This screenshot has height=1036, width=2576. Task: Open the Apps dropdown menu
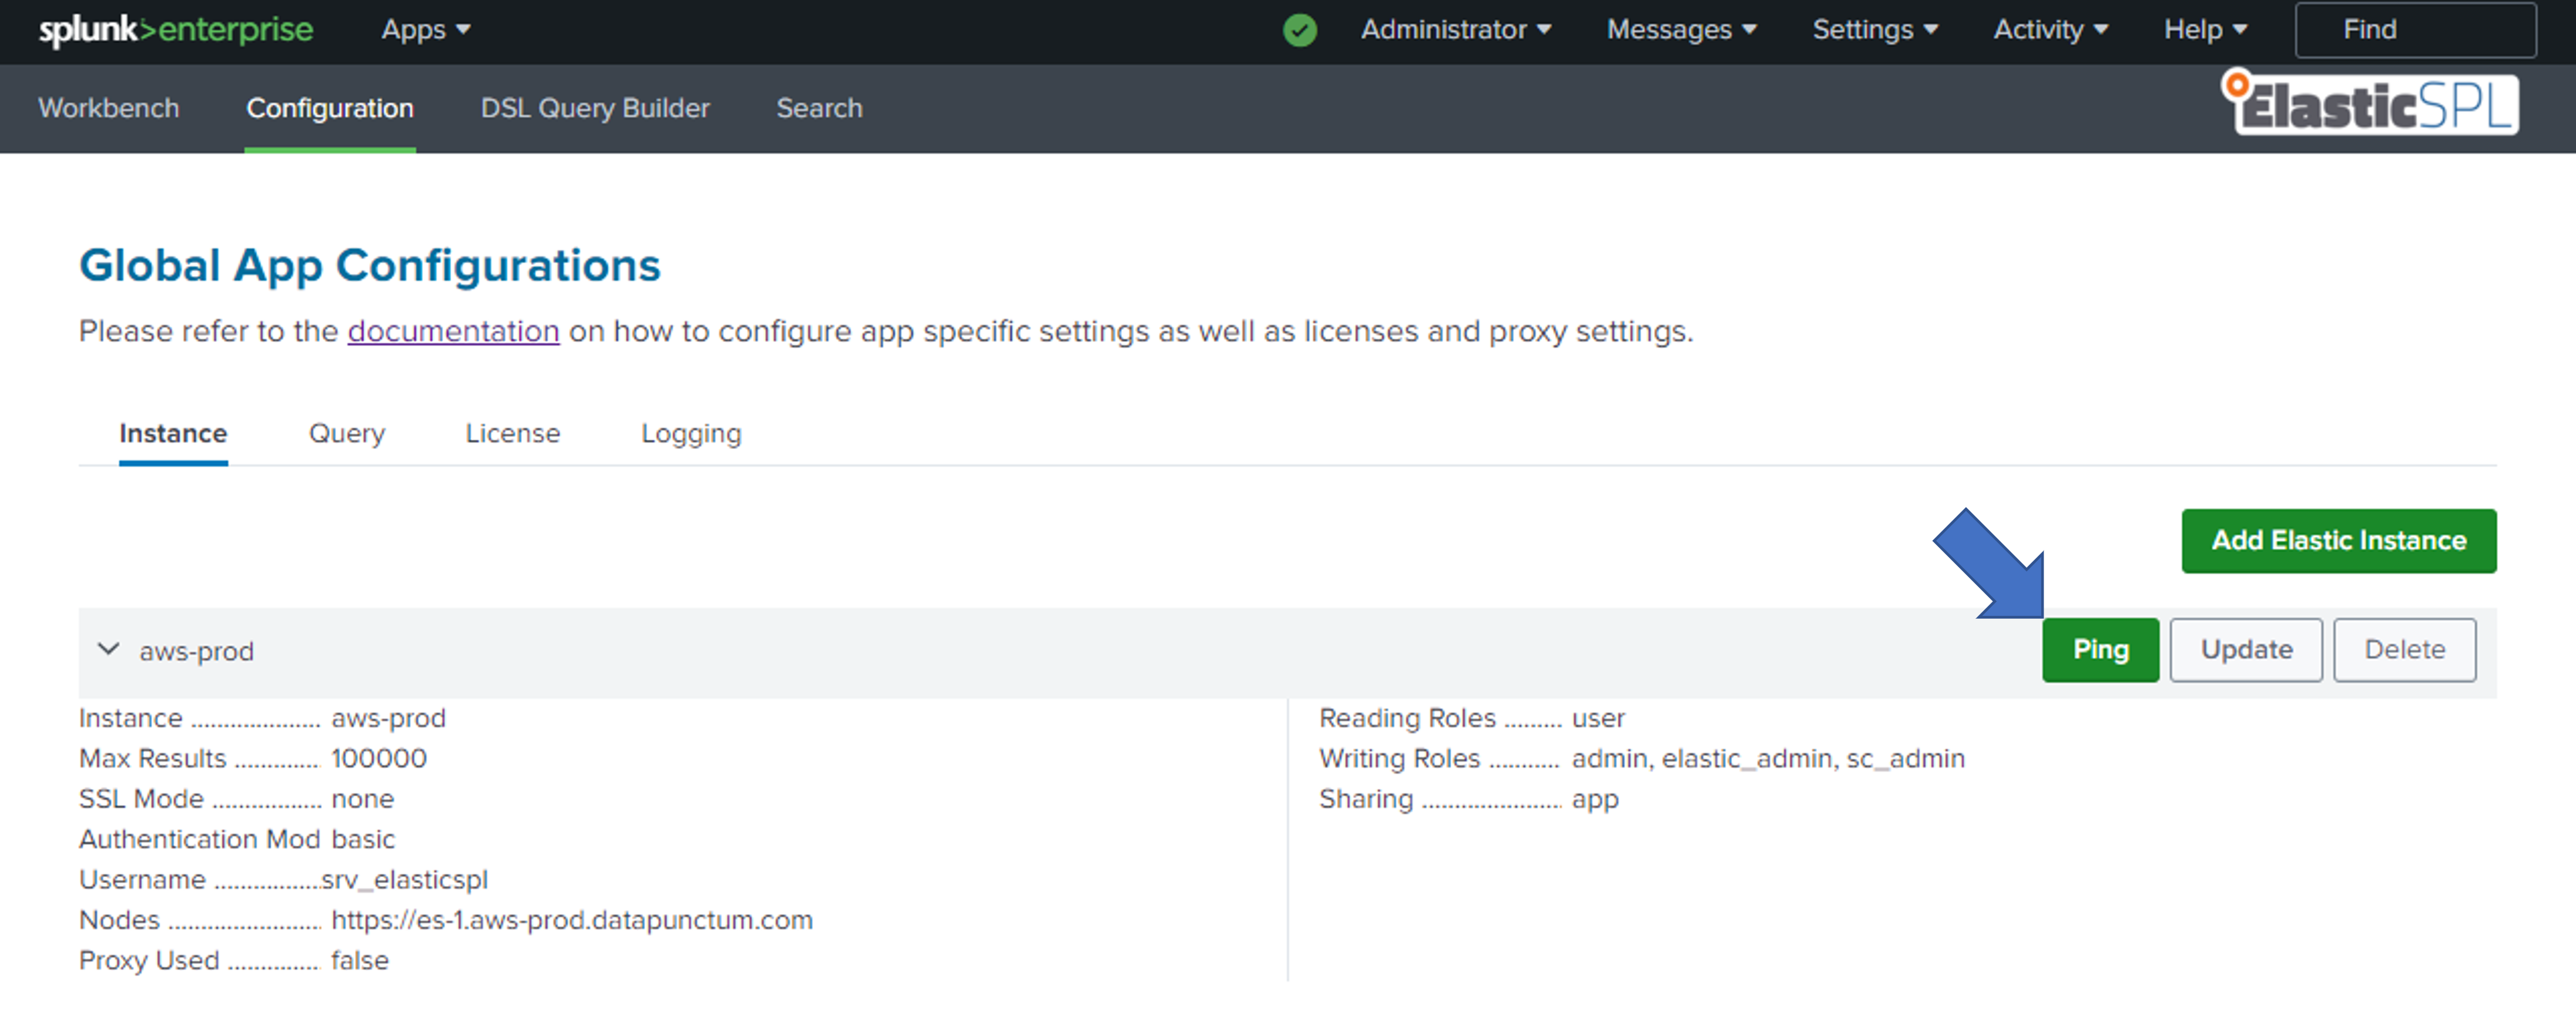click(x=422, y=29)
